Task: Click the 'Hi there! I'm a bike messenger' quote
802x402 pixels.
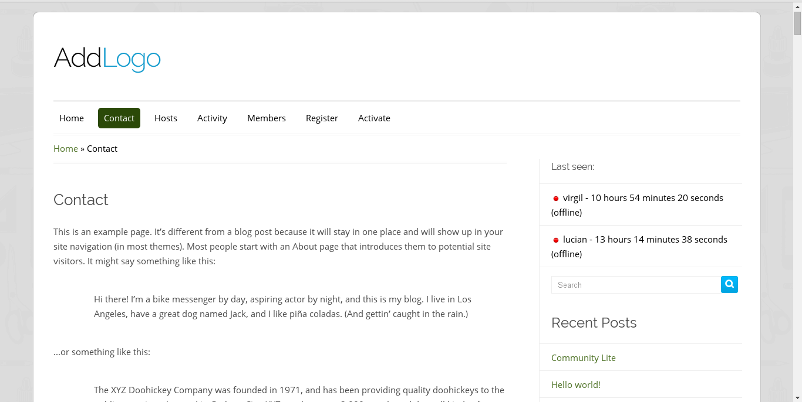Action: pyautogui.click(x=282, y=306)
